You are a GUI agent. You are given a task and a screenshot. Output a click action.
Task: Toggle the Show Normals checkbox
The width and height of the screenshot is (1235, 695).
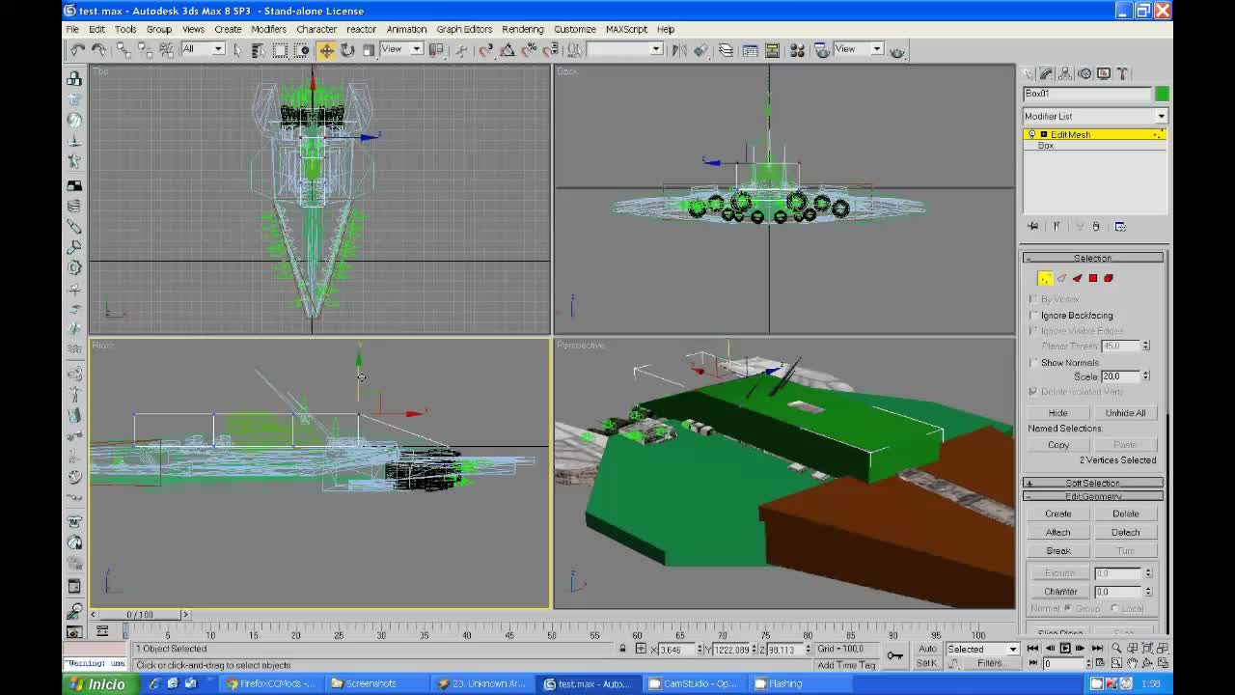[1035, 363]
